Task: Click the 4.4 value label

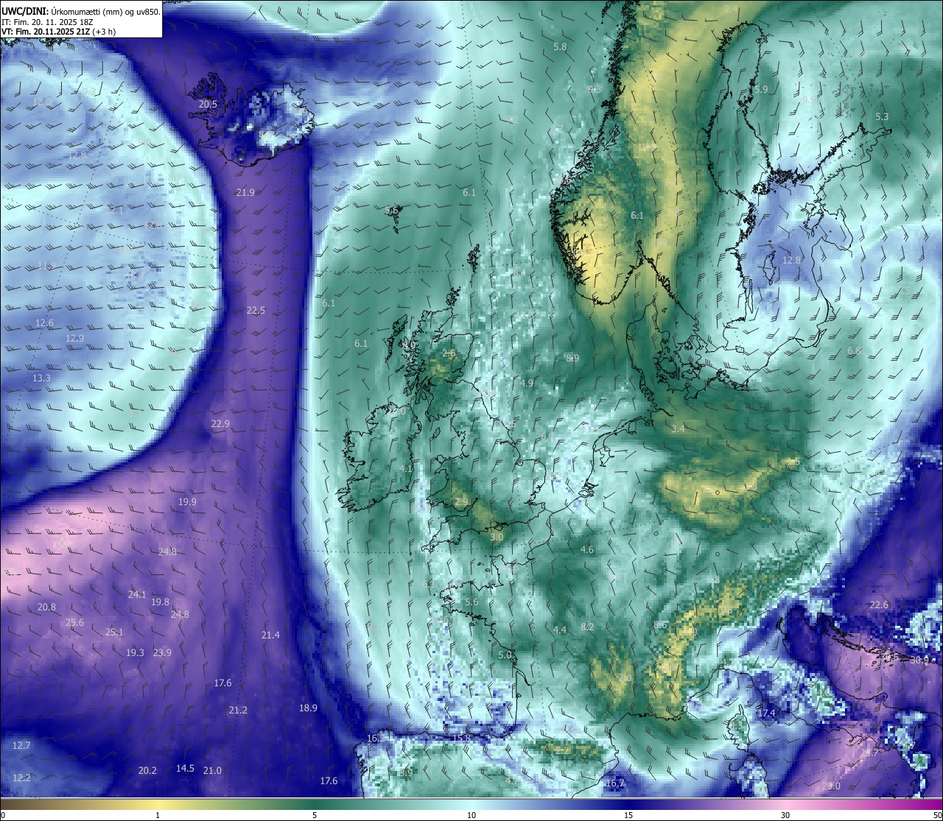Action: [560, 630]
